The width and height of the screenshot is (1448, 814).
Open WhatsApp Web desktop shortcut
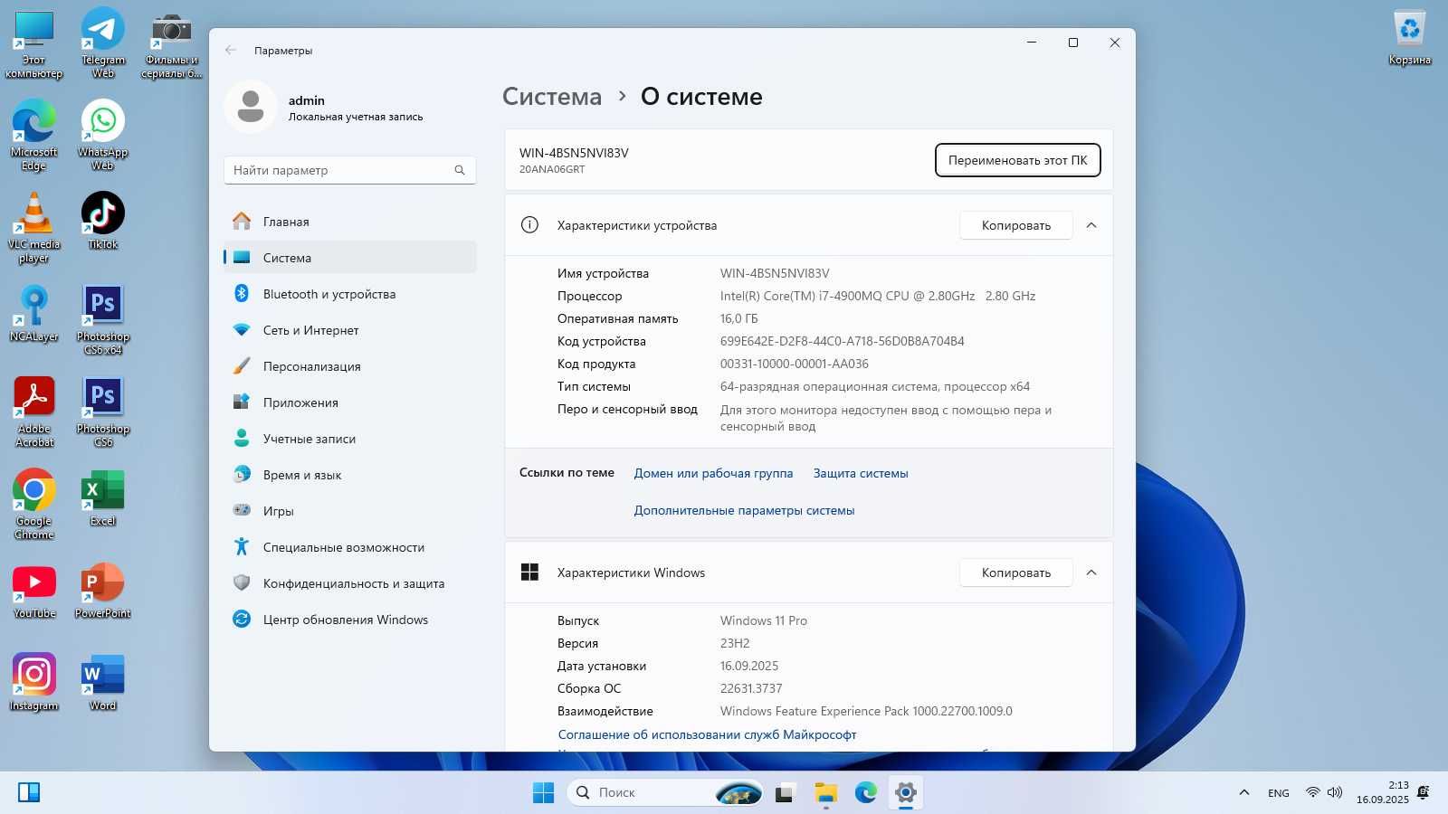pyautogui.click(x=103, y=135)
